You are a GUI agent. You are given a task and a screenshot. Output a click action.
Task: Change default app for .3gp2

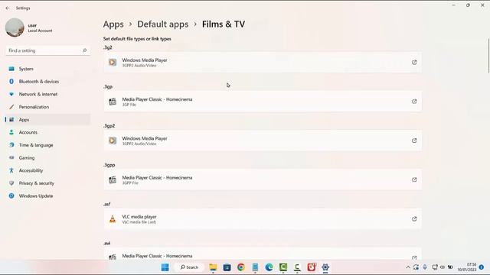[x=263, y=141]
